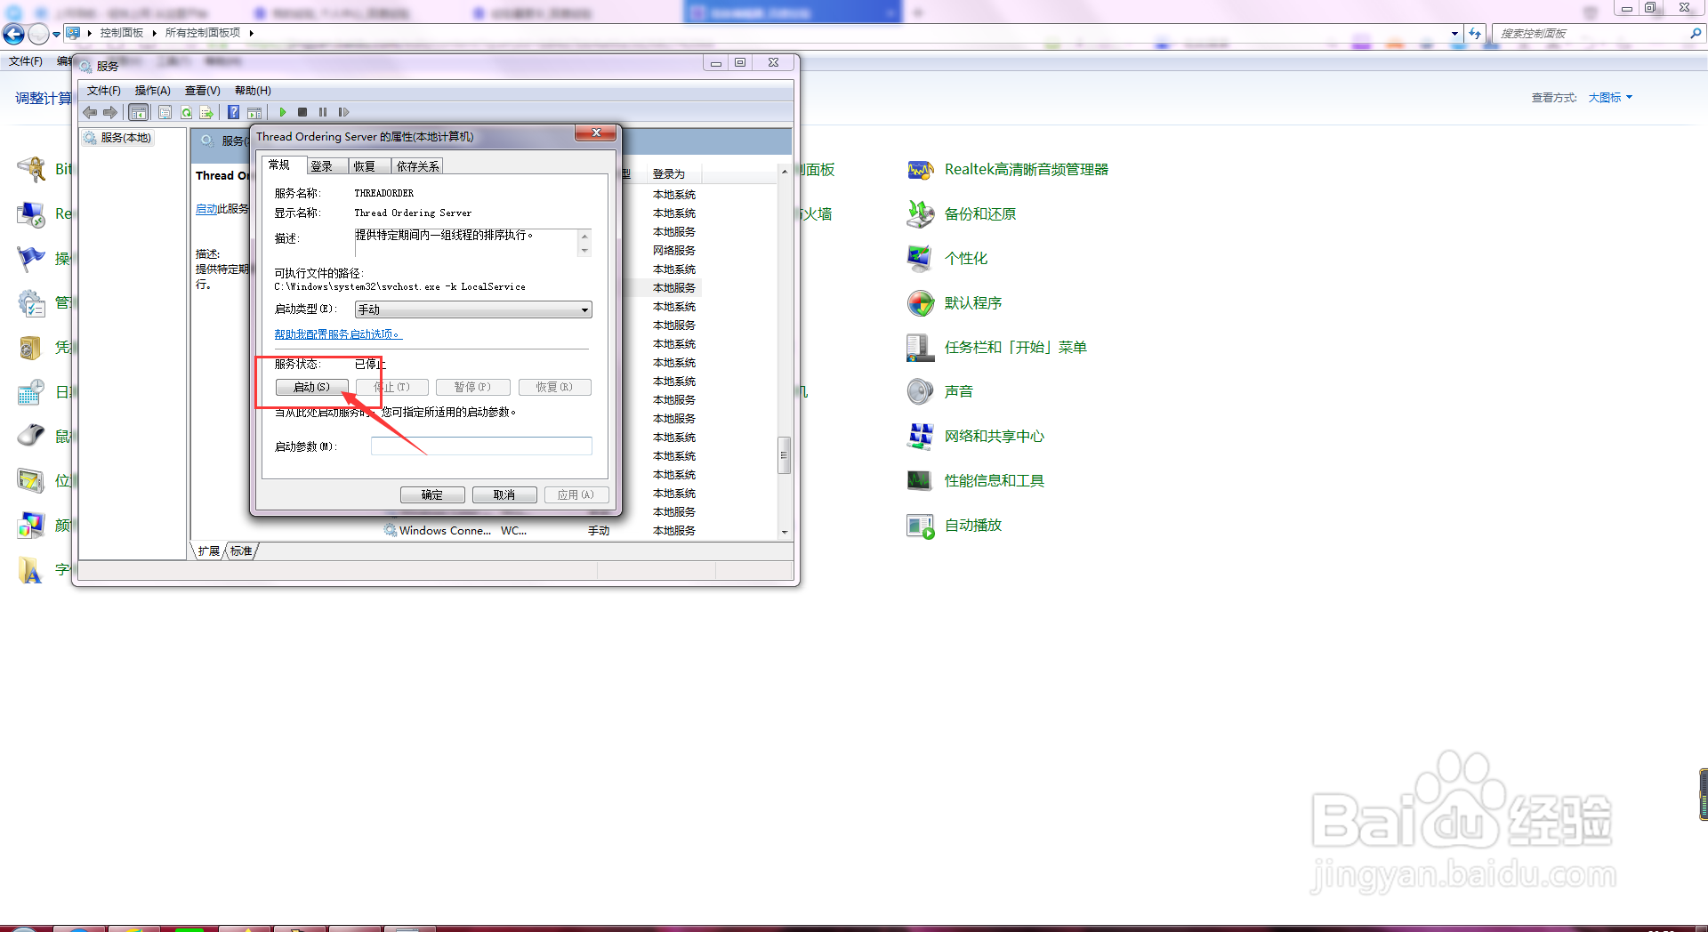The width and height of the screenshot is (1708, 932).
Task: Open the 声音 speaker icon
Action: 920,392
